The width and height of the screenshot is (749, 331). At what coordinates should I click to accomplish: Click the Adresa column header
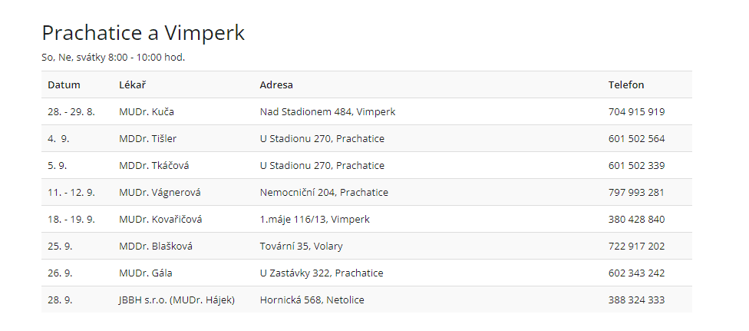coord(276,85)
